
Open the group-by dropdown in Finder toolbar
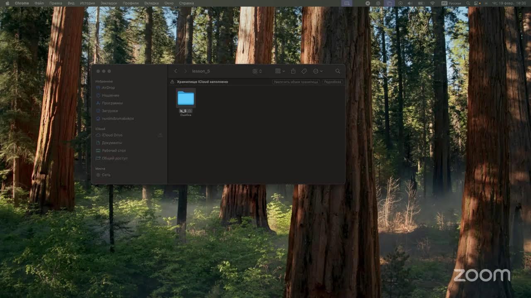(280, 71)
